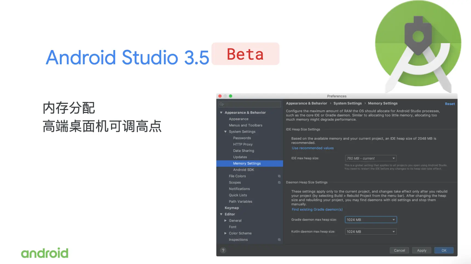Open the Kotlin daemon max heap size dropdown
The image size is (471, 264).
[x=371, y=232]
